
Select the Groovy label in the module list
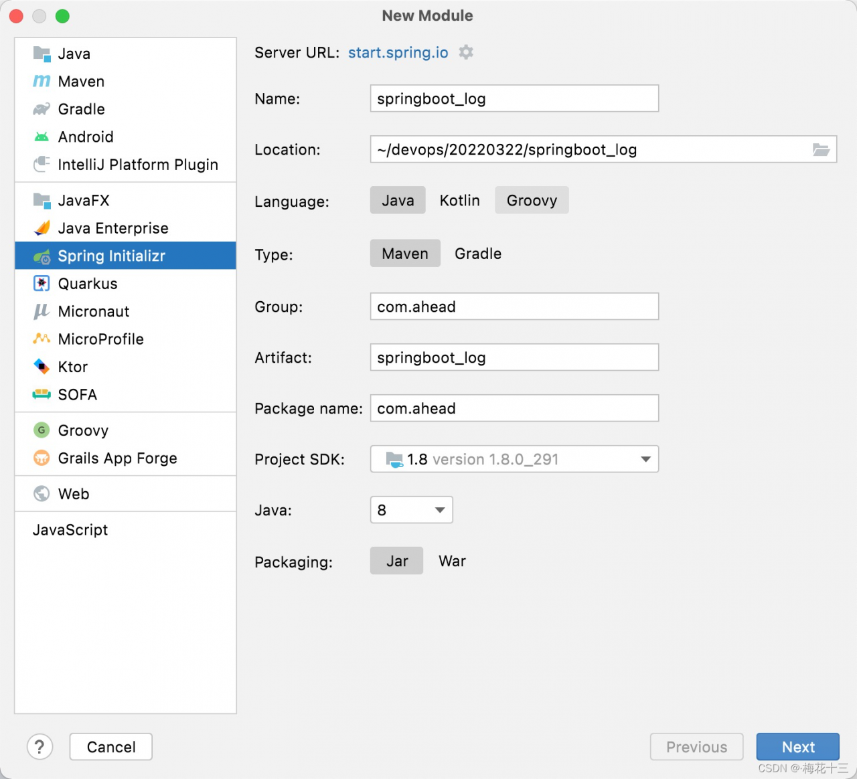pyautogui.click(x=83, y=431)
